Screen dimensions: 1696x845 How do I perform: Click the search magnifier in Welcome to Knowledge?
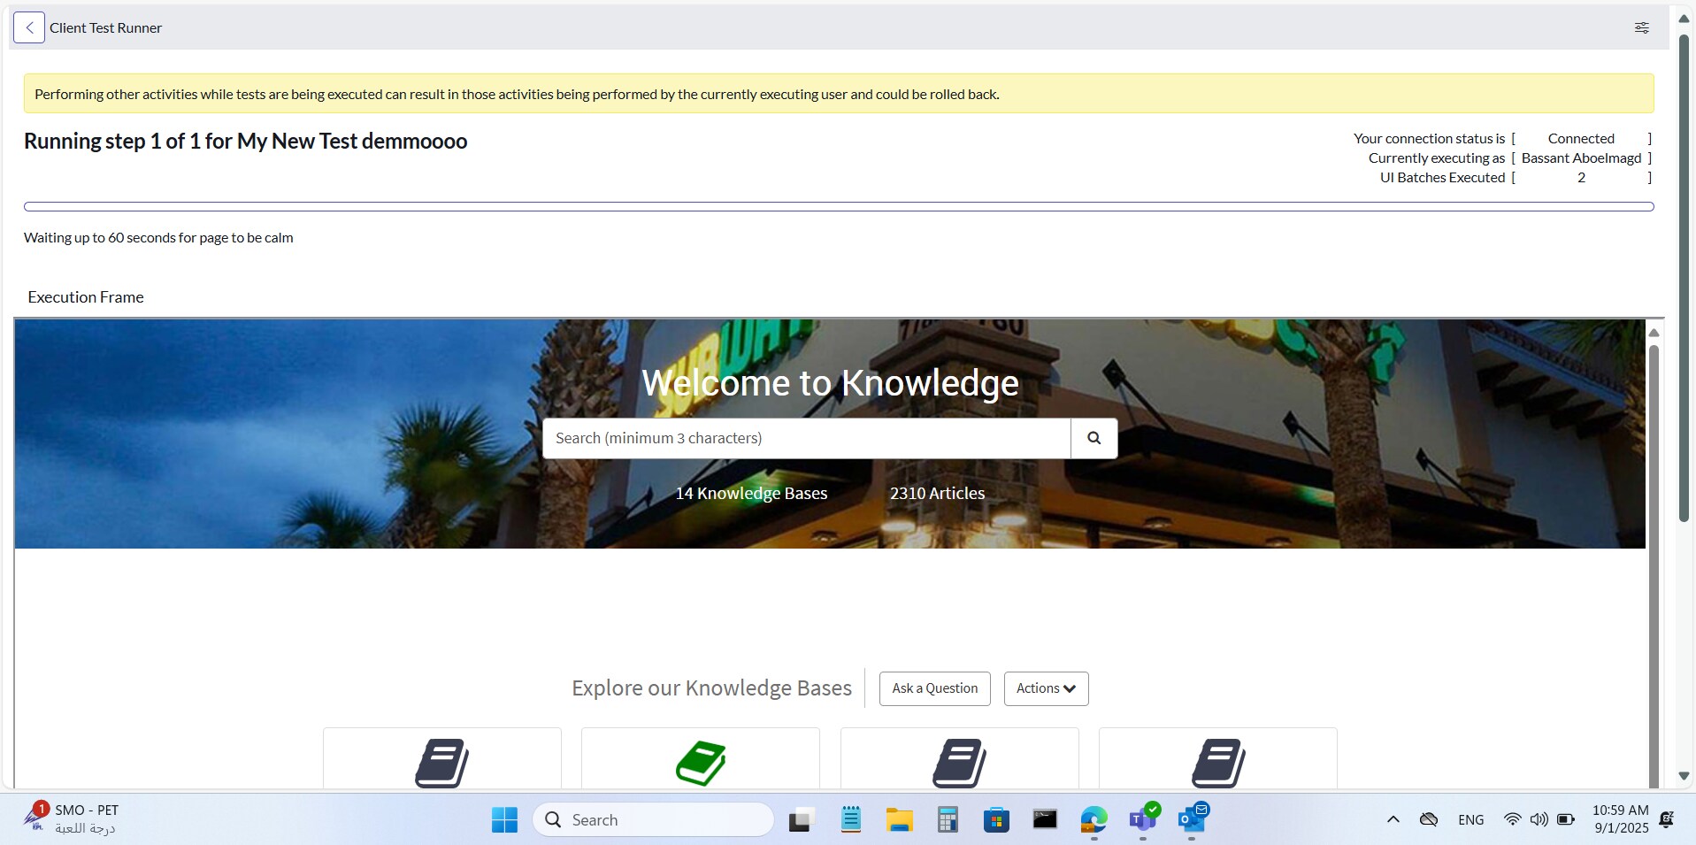(1094, 437)
